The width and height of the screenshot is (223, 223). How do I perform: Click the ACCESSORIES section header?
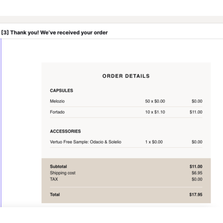coord(65,131)
